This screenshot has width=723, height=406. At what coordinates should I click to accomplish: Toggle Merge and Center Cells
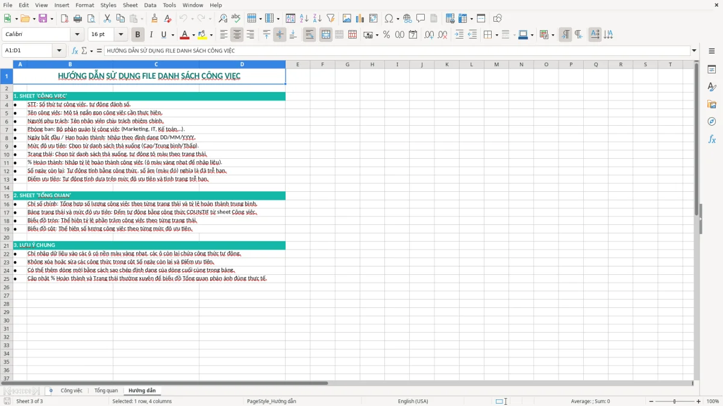[326, 35]
